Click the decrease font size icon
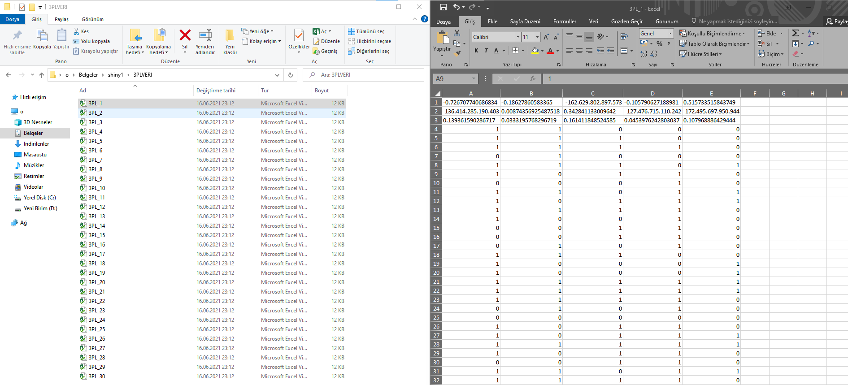848x385 pixels. click(556, 37)
